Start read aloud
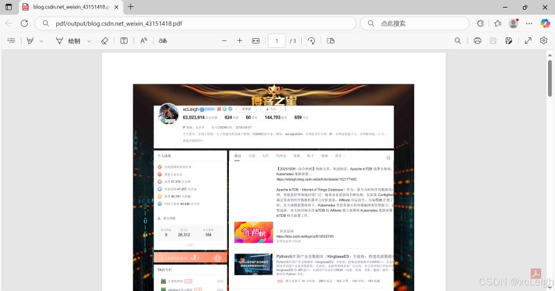The width and height of the screenshot is (555, 291). pyautogui.click(x=144, y=41)
